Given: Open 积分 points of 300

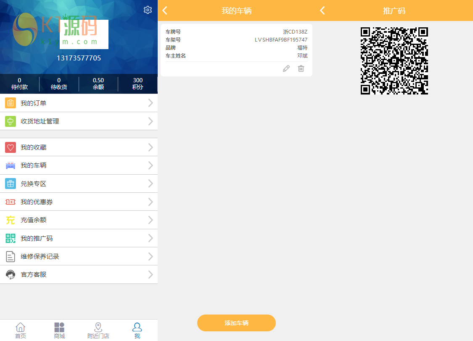Looking at the screenshot, I should [x=137, y=84].
